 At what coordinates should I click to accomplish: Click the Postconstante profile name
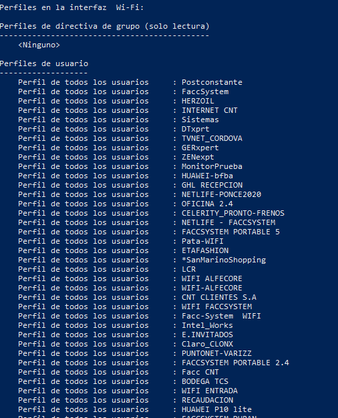[x=212, y=82]
